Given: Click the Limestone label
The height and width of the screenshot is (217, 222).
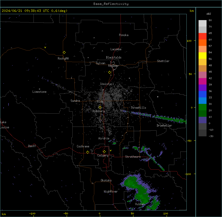Looking at the screenshot, I should click(39, 92).
